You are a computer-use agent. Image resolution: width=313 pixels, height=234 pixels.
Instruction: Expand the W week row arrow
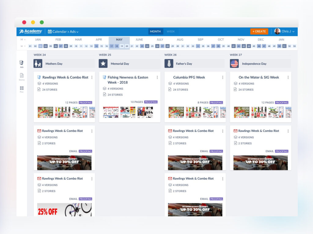(x=25, y=46)
